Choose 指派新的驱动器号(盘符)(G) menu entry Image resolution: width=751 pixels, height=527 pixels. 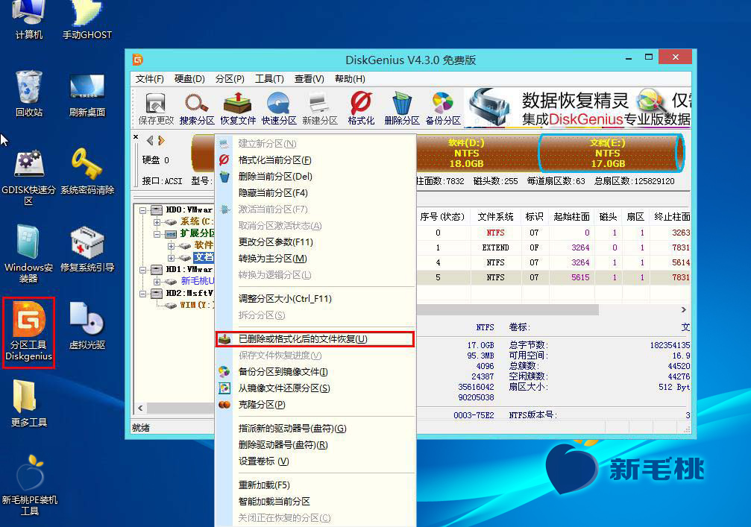[315, 429]
